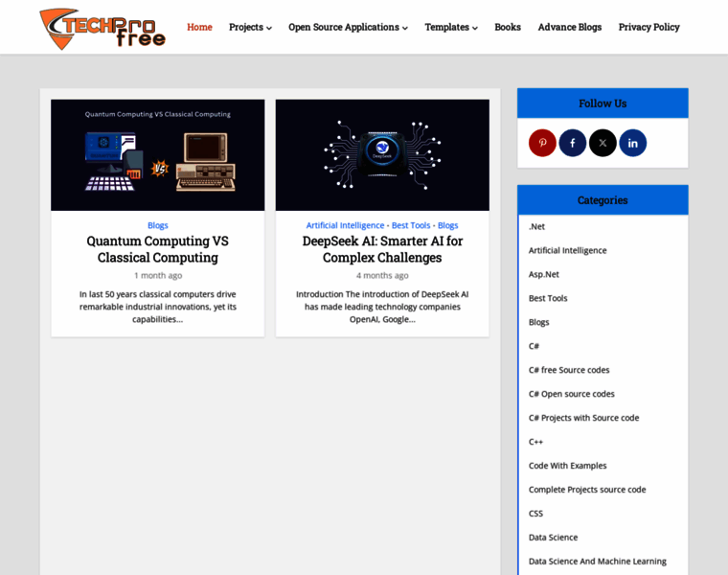Select Best Tools in Categories sidebar
Screen dimensions: 728x575
click(548, 298)
